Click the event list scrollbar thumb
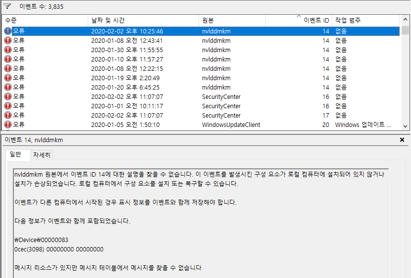The image size is (411, 278). (405, 30)
